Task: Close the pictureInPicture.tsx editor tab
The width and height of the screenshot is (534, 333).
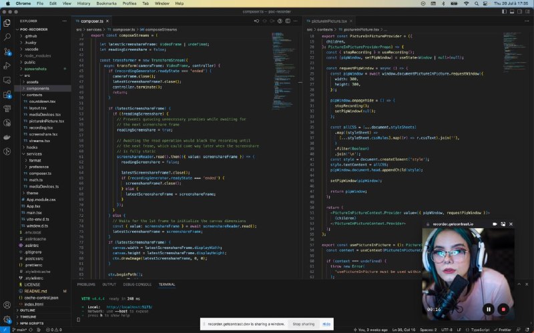Action: pos(351,21)
